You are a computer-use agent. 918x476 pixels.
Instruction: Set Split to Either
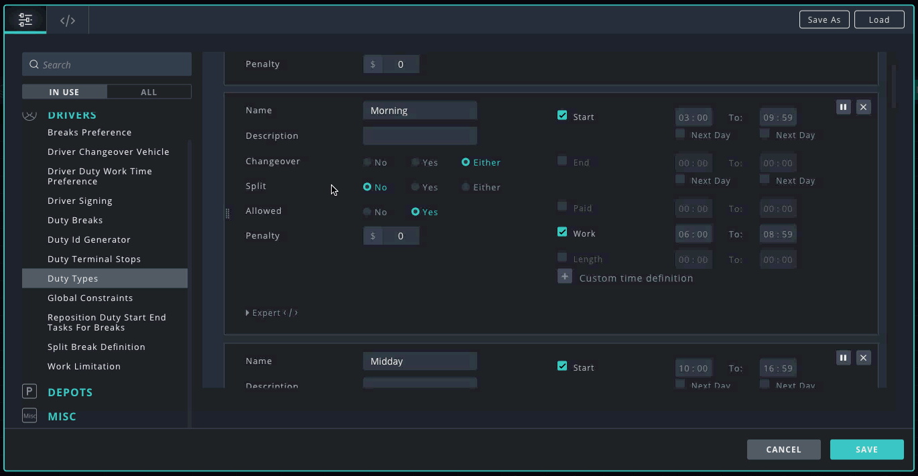[466, 187]
